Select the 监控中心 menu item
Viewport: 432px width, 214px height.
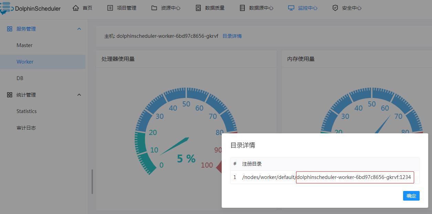(x=308, y=8)
